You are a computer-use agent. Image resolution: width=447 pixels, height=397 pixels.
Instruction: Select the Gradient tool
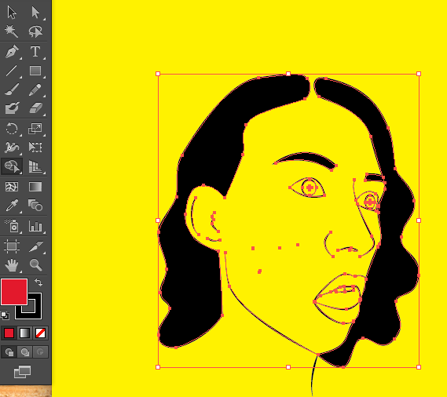click(x=35, y=187)
